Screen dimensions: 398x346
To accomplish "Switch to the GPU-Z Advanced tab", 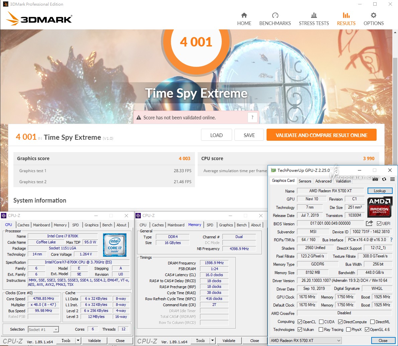I will coord(323,181).
